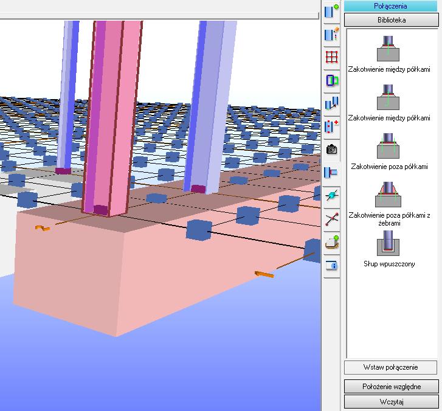This screenshot has height=411, width=442.
Task: Click the orange arrow marker on foundation front
Action: (x=264, y=274)
